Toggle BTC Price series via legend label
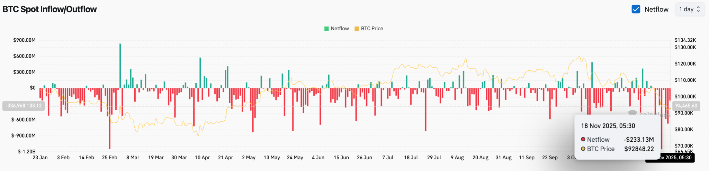The height and width of the screenshot is (171, 709). pos(372,29)
